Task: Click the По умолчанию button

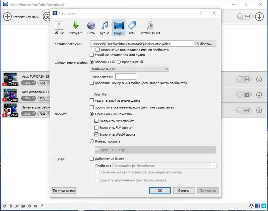Action: pos(64,191)
